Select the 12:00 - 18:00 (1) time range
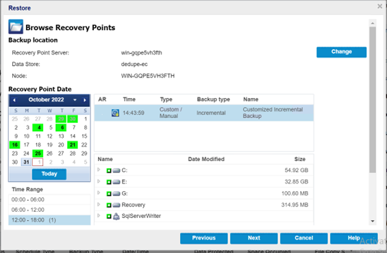This screenshot has height=253, width=387. click(x=49, y=220)
